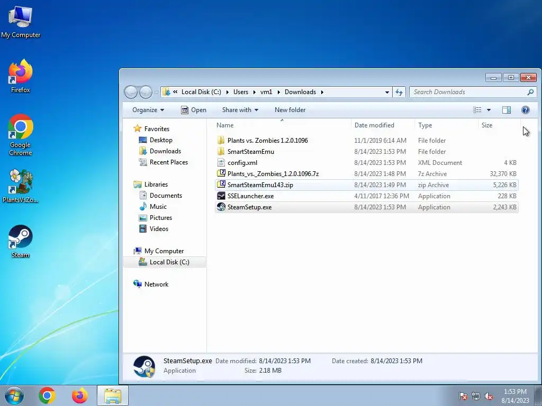The height and width of the screenshot is (406, 542).
Task: Click the search magnifier icon
Action: (530, 92)
